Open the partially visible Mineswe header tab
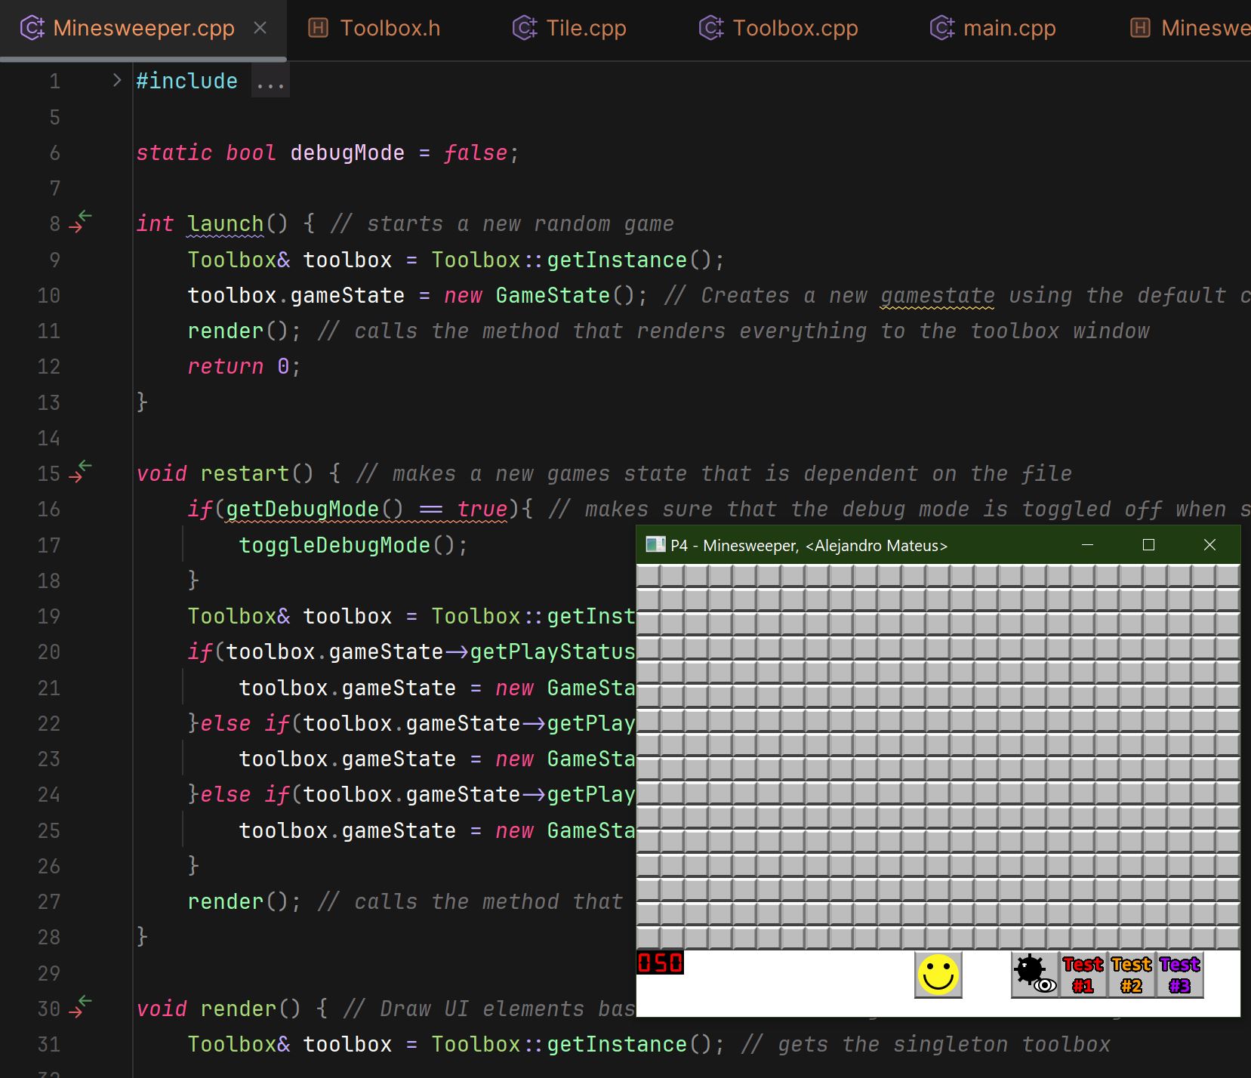The image size is (1251, 1078). 1191,29
